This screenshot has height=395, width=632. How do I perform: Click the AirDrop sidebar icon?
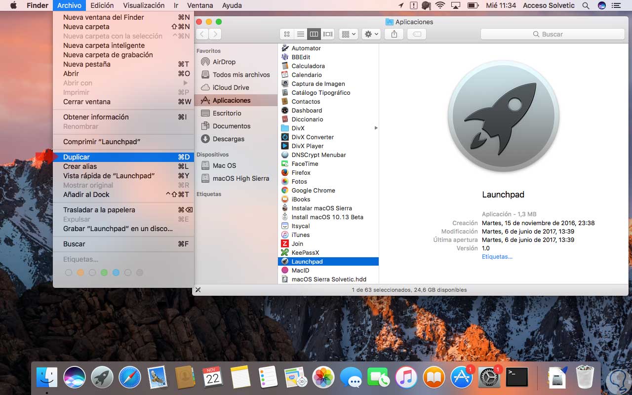205,62
